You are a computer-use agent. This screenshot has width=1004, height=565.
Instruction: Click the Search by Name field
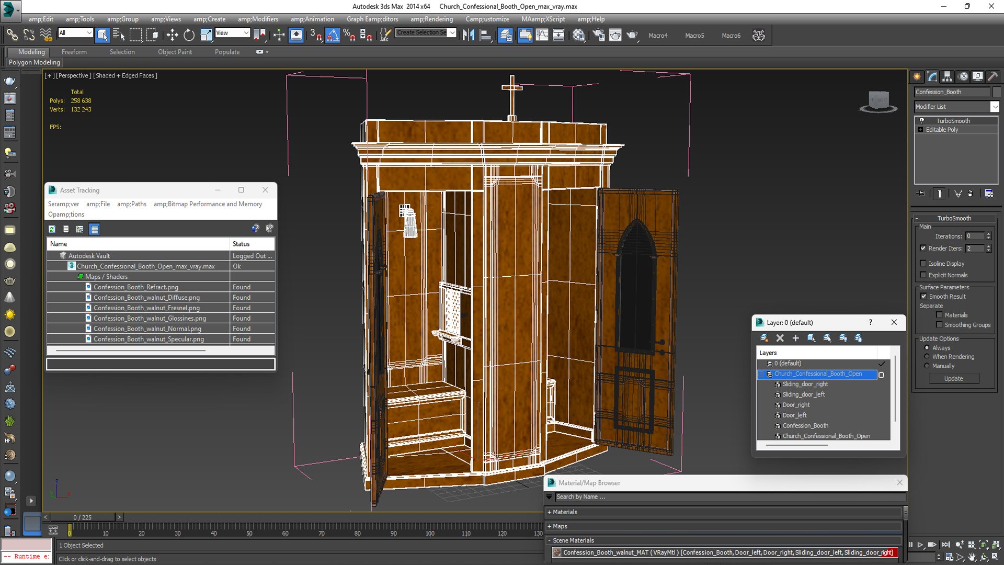pos(730,497)
